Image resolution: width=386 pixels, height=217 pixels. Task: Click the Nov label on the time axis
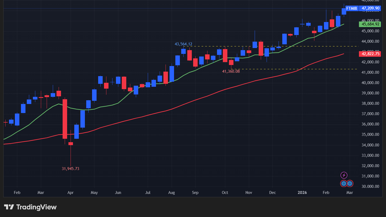point(249,193)
